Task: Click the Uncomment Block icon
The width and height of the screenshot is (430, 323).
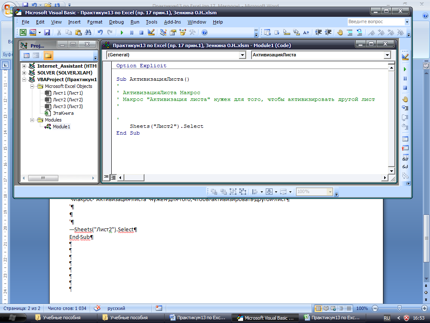Action: 359,32
